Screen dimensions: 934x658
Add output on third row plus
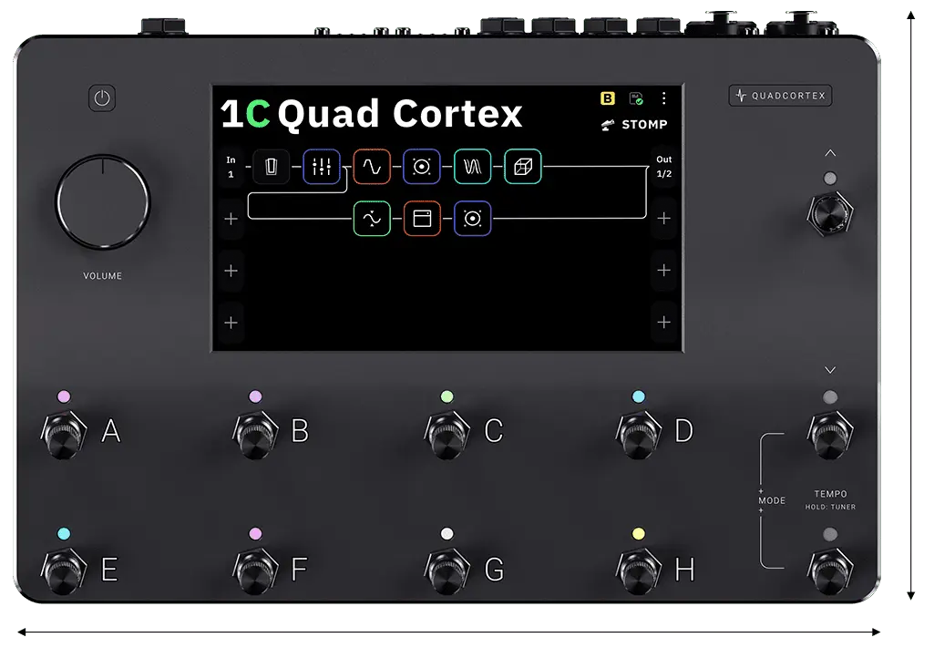coord(664,271)
